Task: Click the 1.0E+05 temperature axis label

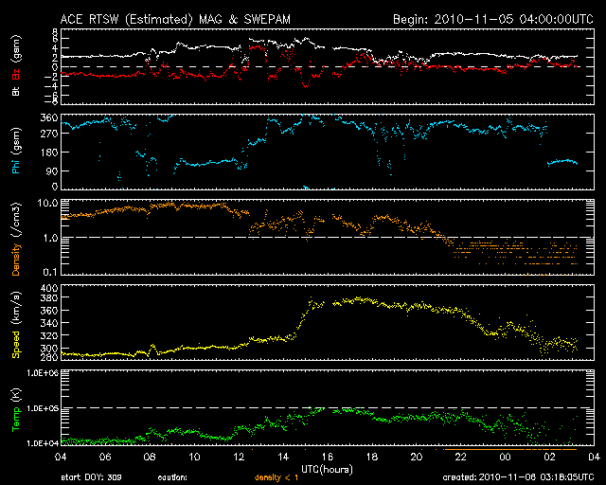Action: 42,408
